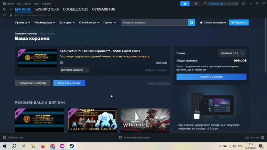267x150 pixels.
Task: Open the notifications bell
Action: 196,3
